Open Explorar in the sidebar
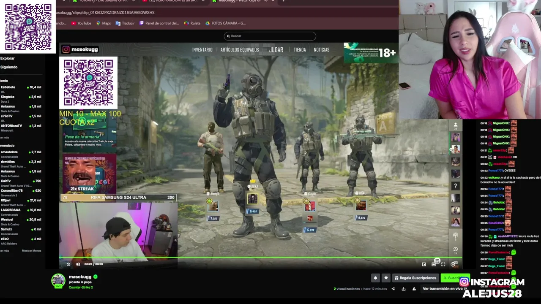The height and width of the screenshot is (304, 541). click(x=7, y=58)
